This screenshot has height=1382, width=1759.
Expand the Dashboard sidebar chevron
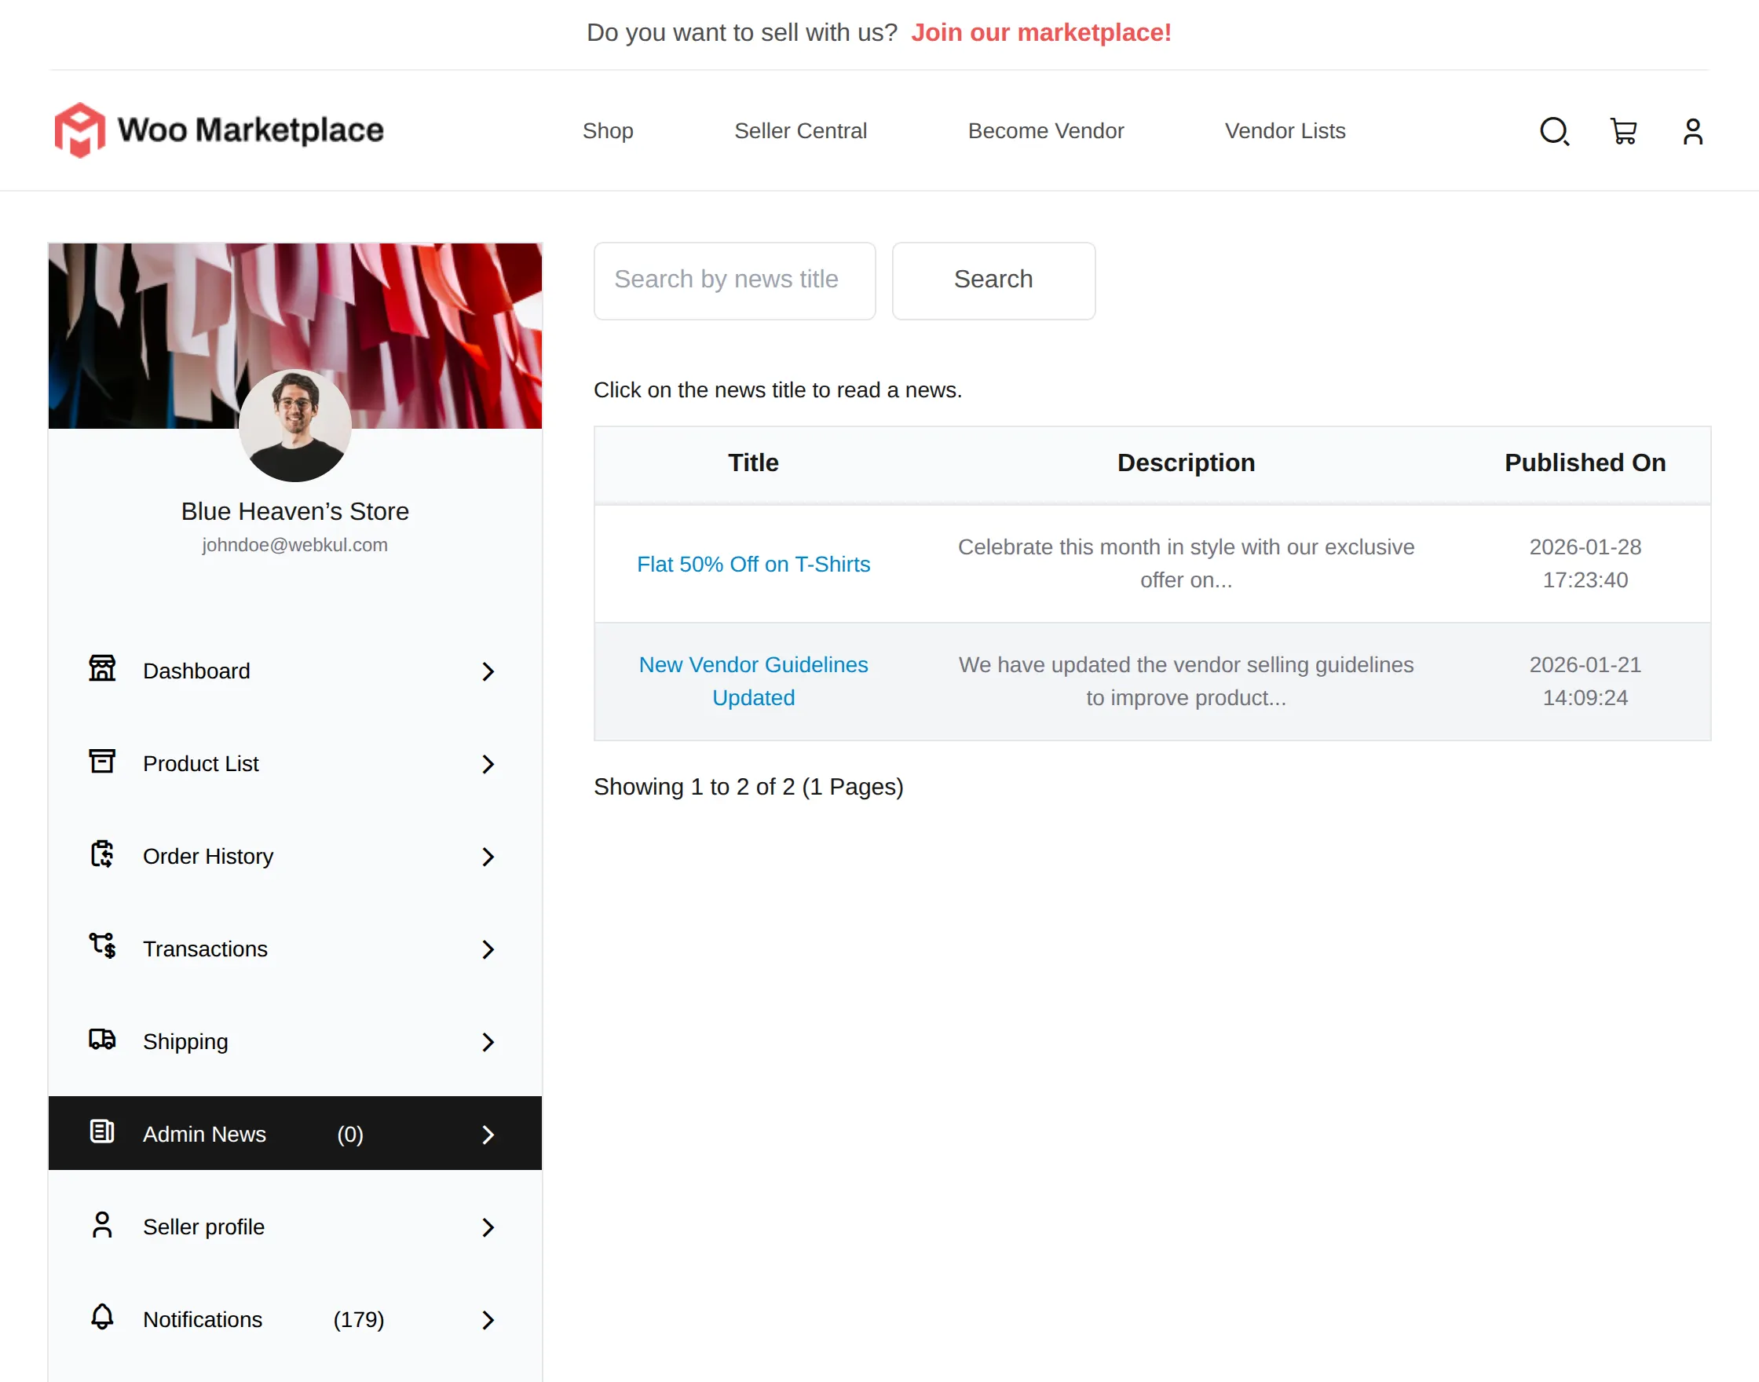[x=488, y=671]
